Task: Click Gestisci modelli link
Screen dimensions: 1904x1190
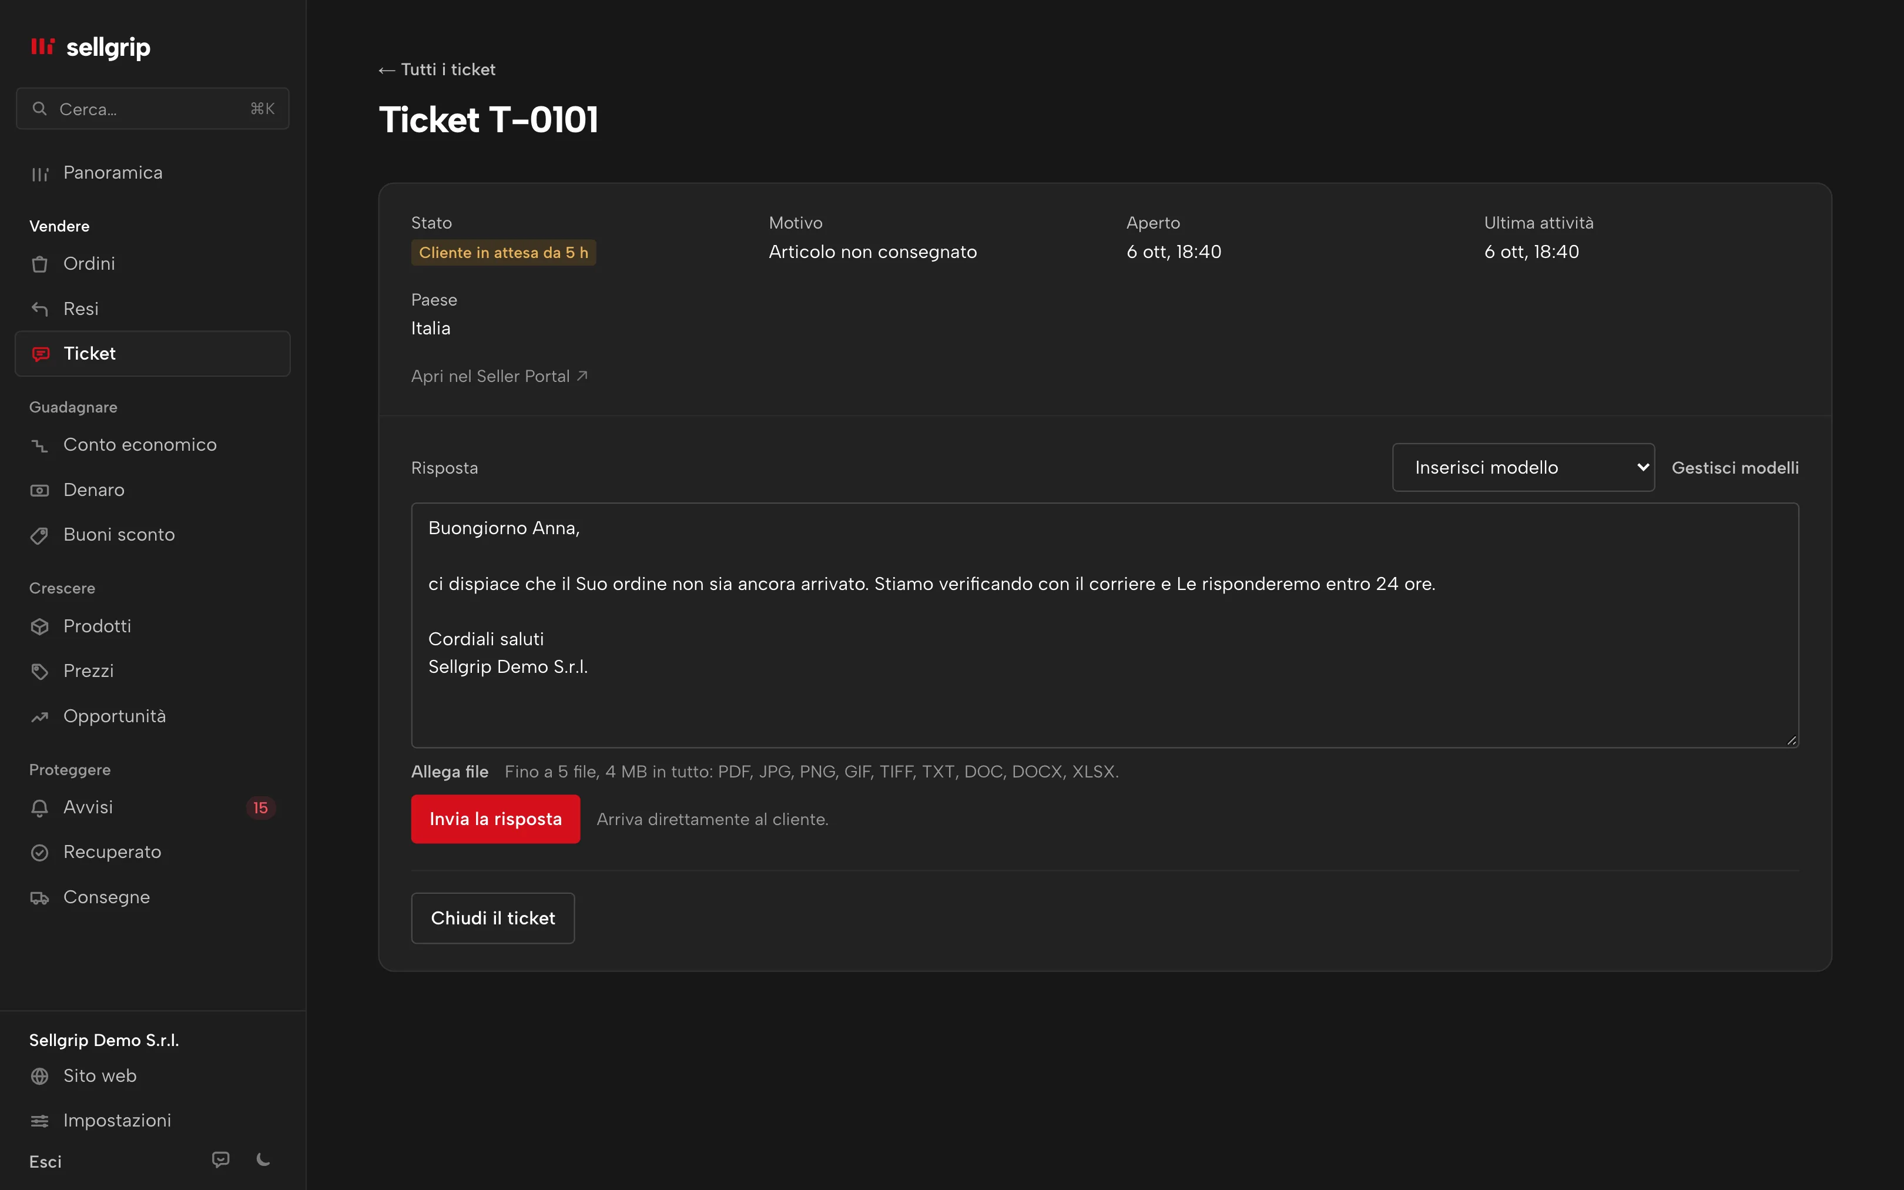Action: (x=1735, y=468)
